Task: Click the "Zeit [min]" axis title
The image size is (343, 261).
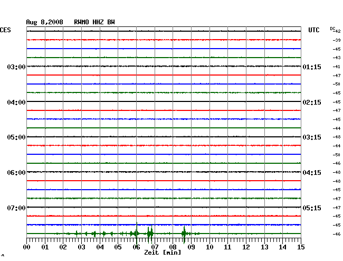Action: click(x=163, y=253)
